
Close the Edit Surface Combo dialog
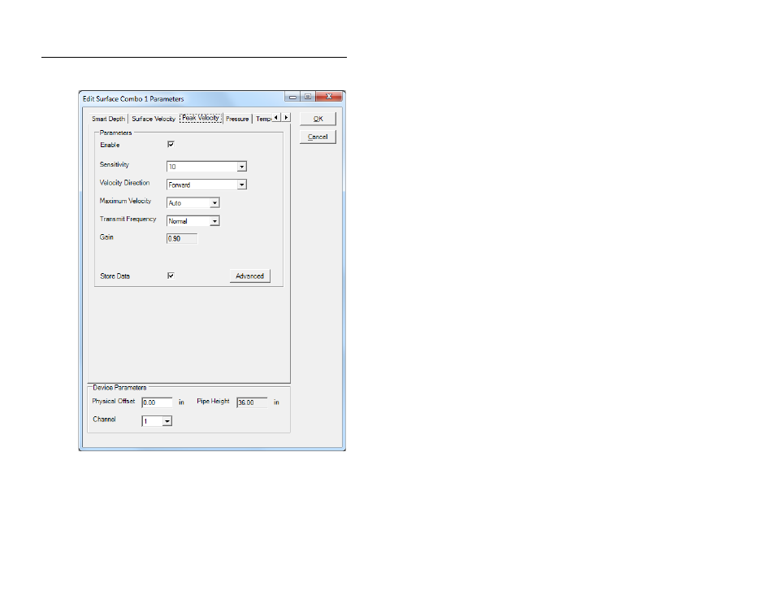pyautogui.click(x=329, y=97)
